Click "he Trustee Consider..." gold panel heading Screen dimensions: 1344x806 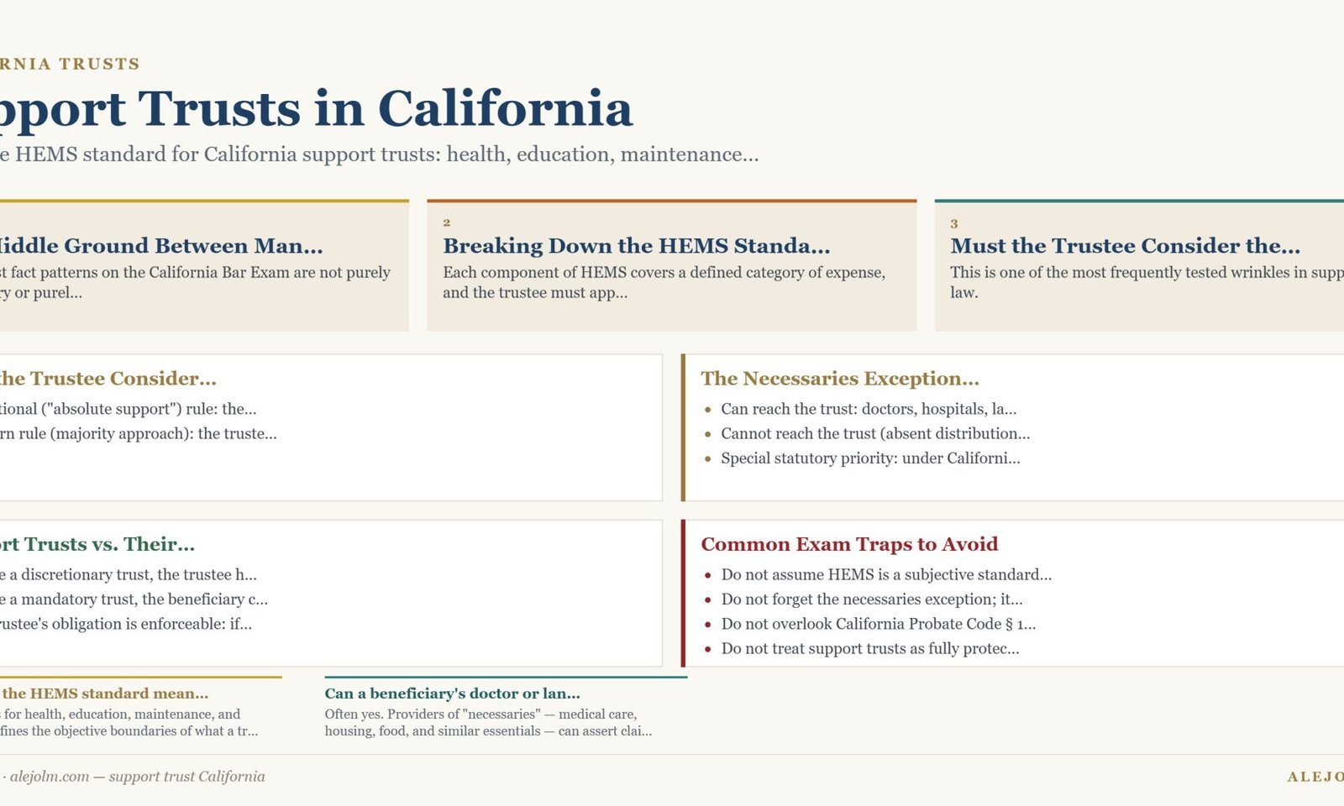pos(108,379)
